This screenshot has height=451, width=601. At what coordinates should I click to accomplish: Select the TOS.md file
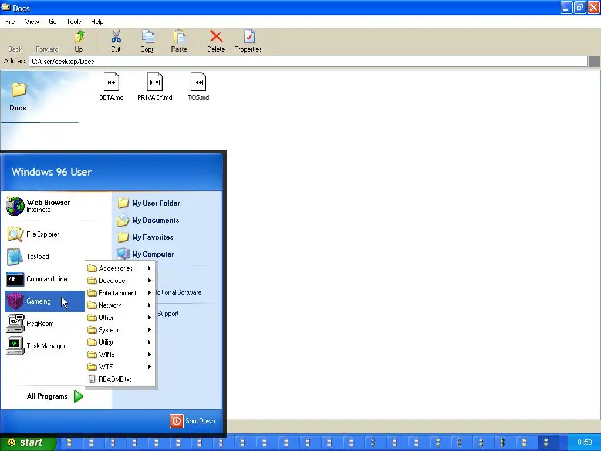pos(198,87)
